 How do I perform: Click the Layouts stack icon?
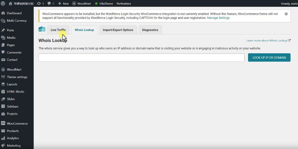pos(3,84)
